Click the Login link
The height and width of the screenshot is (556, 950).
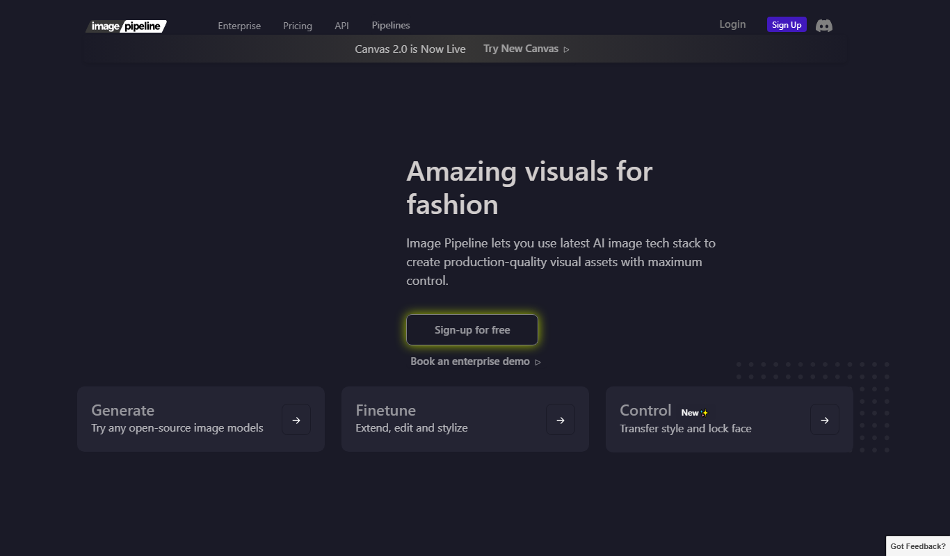732,24
